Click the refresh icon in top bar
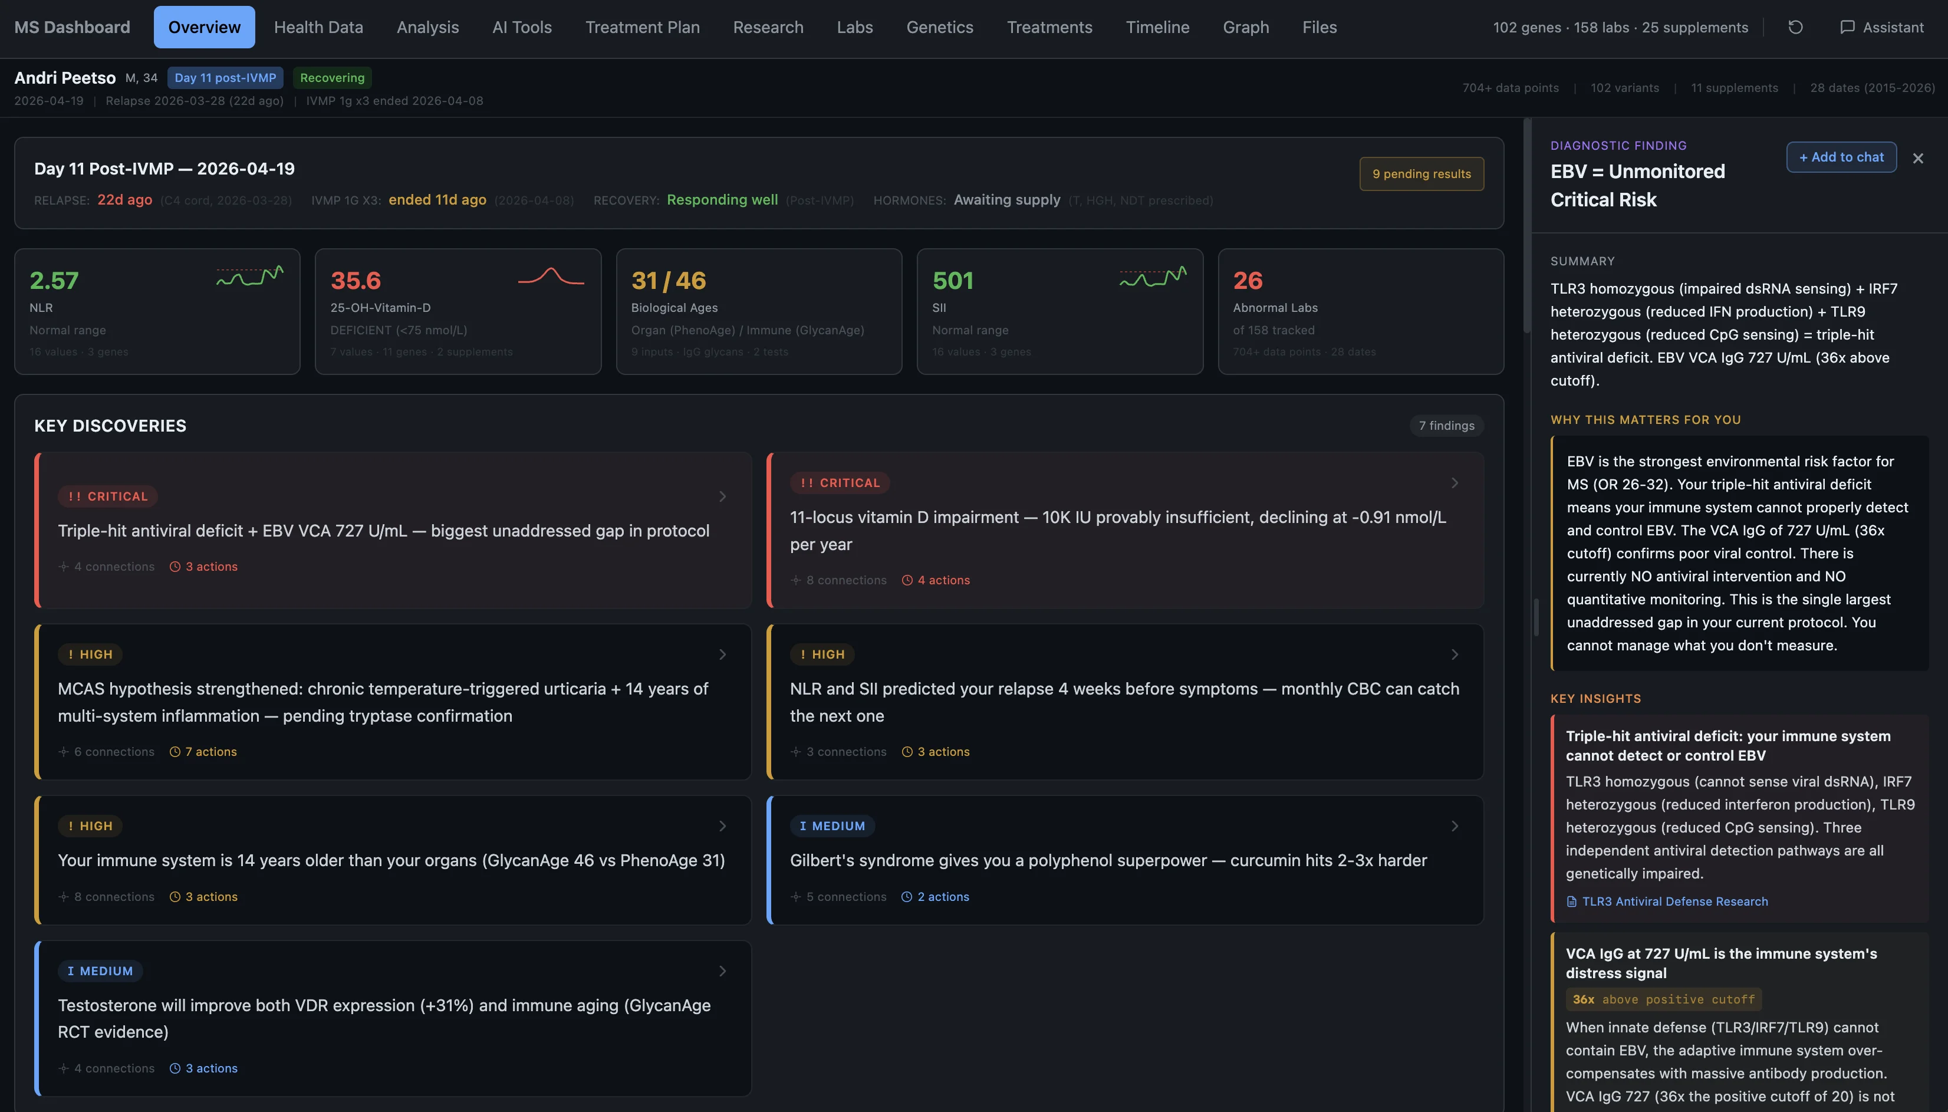 tap(1795, 28)
